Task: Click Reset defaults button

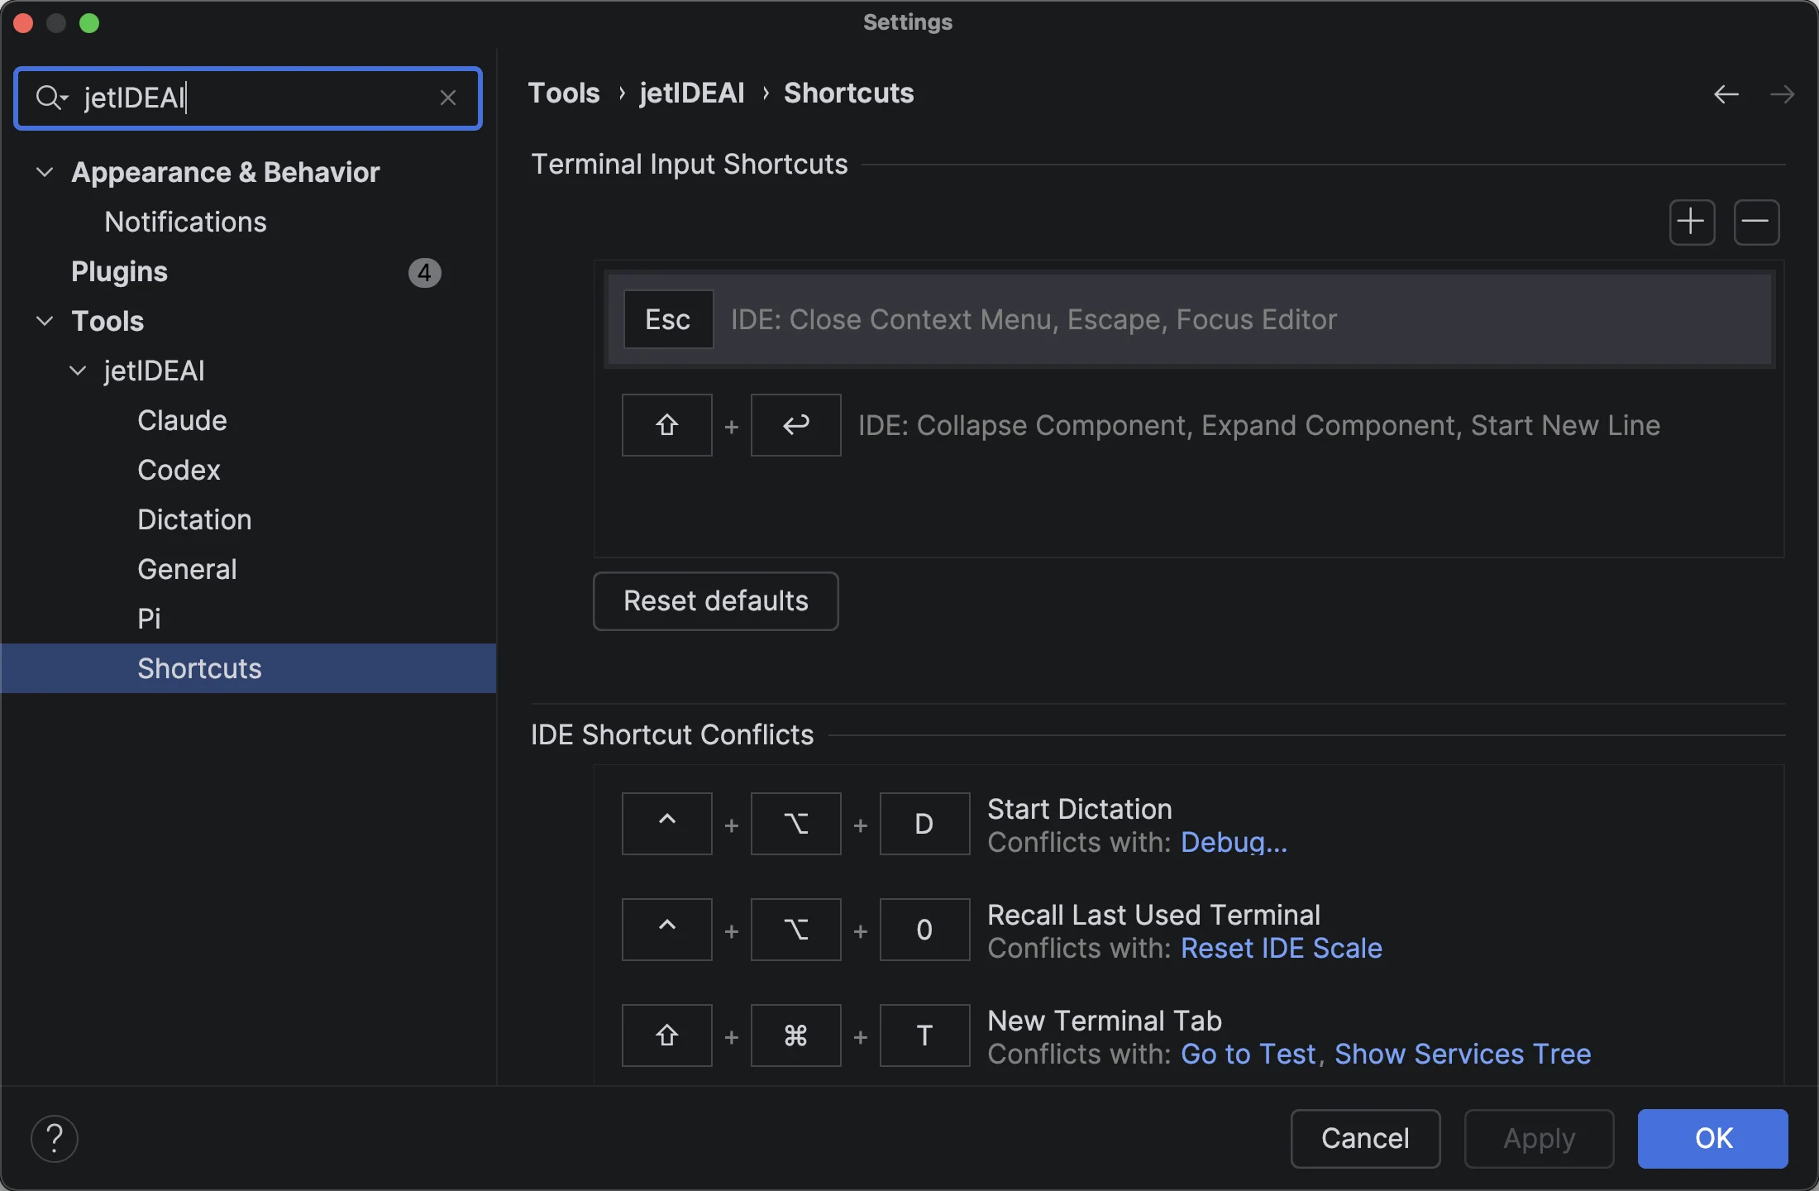Action: point(716,601)
